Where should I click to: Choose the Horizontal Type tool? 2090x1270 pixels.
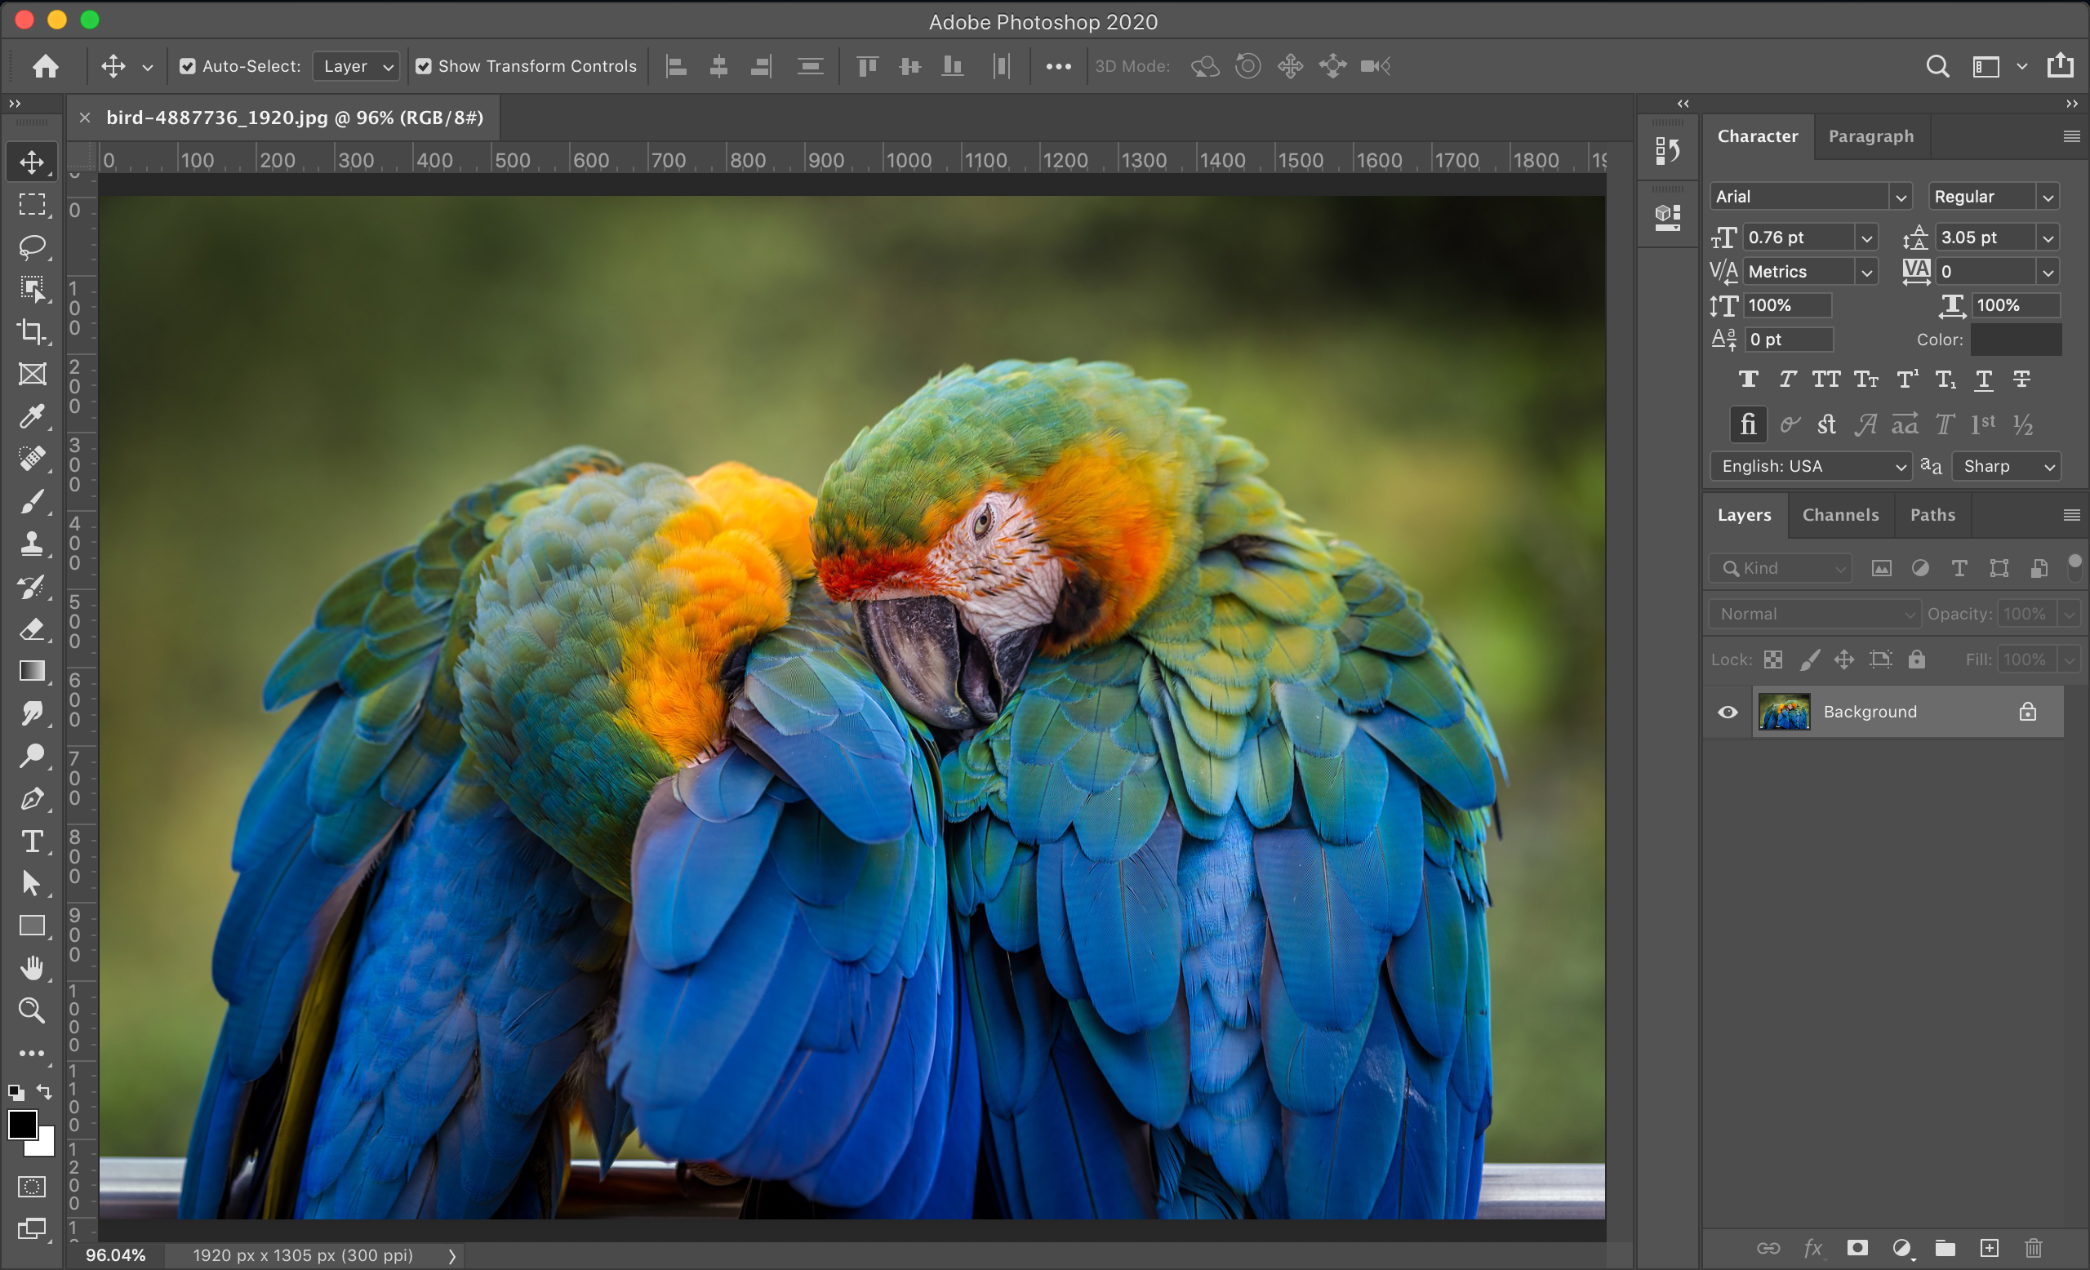[32, 841]
